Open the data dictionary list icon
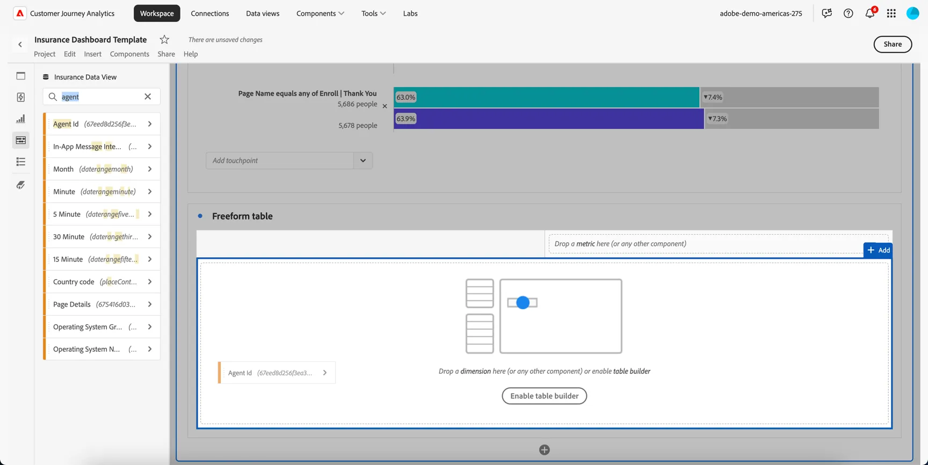 [21, 162]
